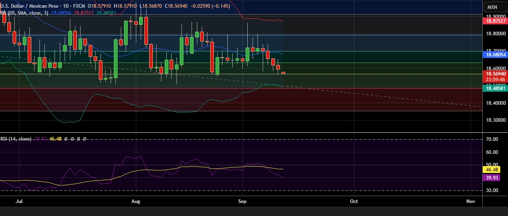Screen dimensions: 508x216
Task: Select the RSI (14, close) indicator legend
Action: coord(16,139)
